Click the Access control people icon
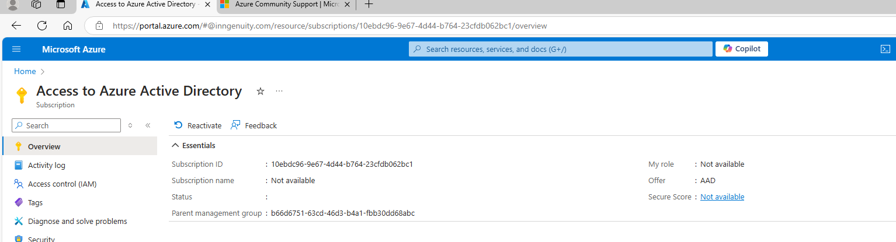This screenshot has width=896, height=242. (19, 184)
